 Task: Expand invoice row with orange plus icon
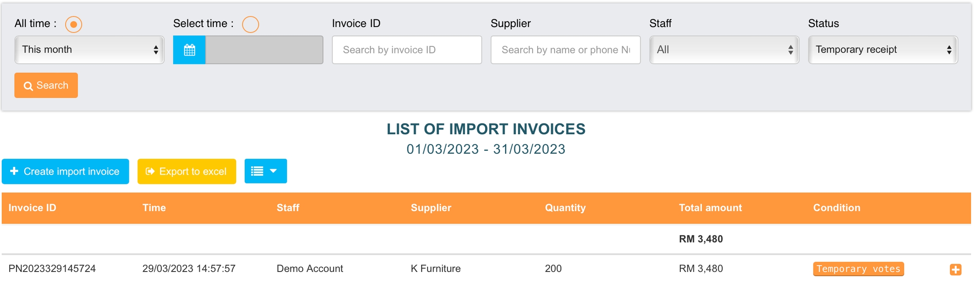pyautogui.click(x=955, y=269)
